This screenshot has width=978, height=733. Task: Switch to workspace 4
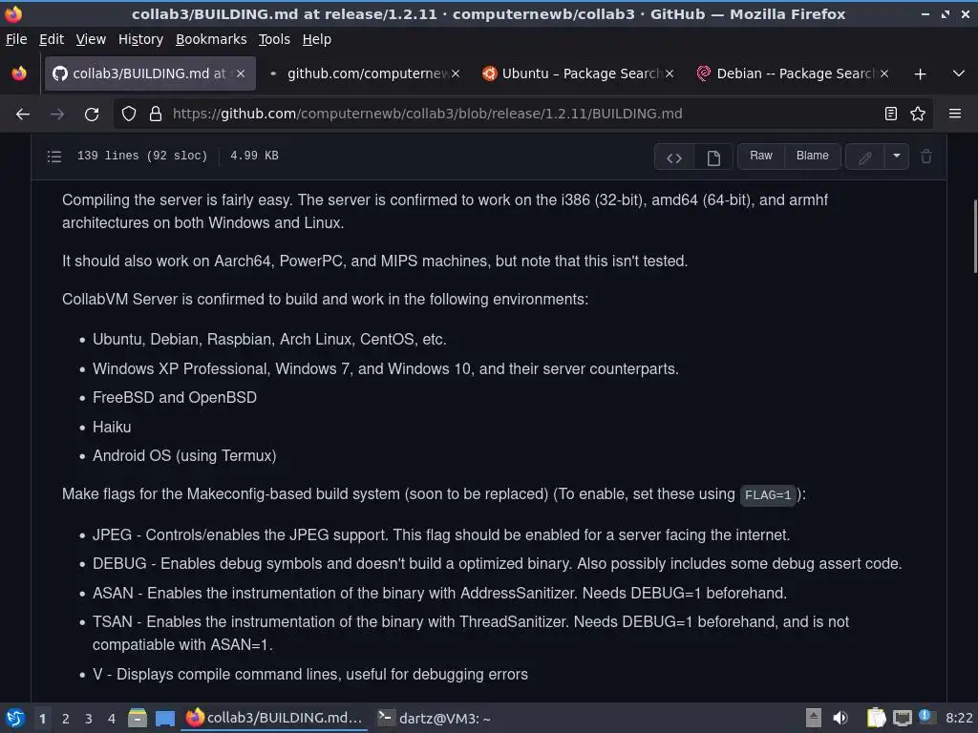click(112, 719)
